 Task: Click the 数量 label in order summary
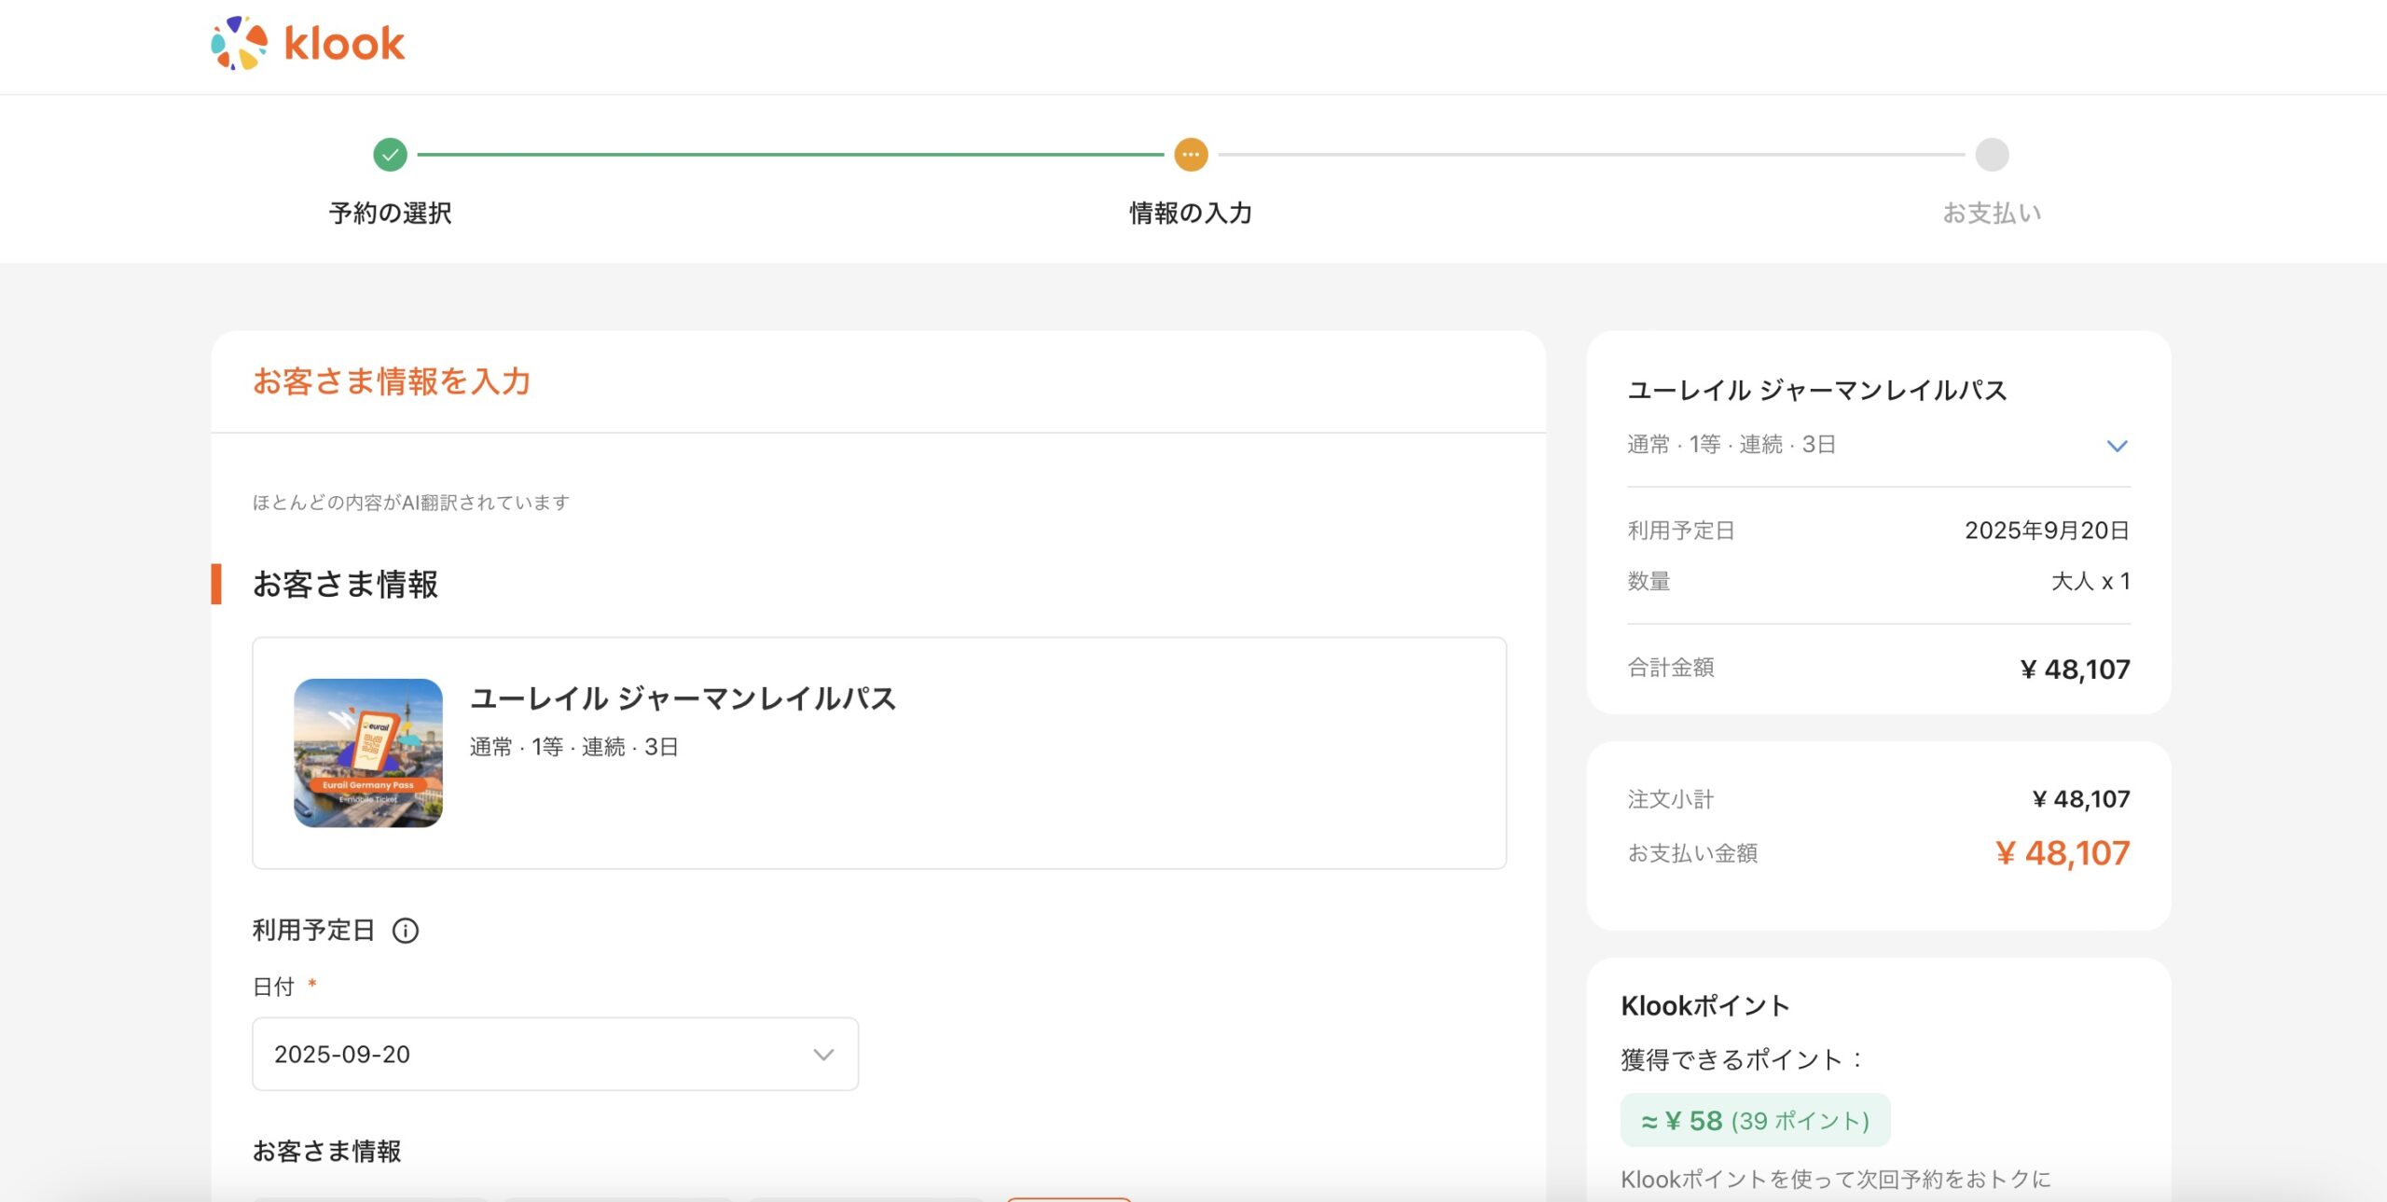point(1649,582)
